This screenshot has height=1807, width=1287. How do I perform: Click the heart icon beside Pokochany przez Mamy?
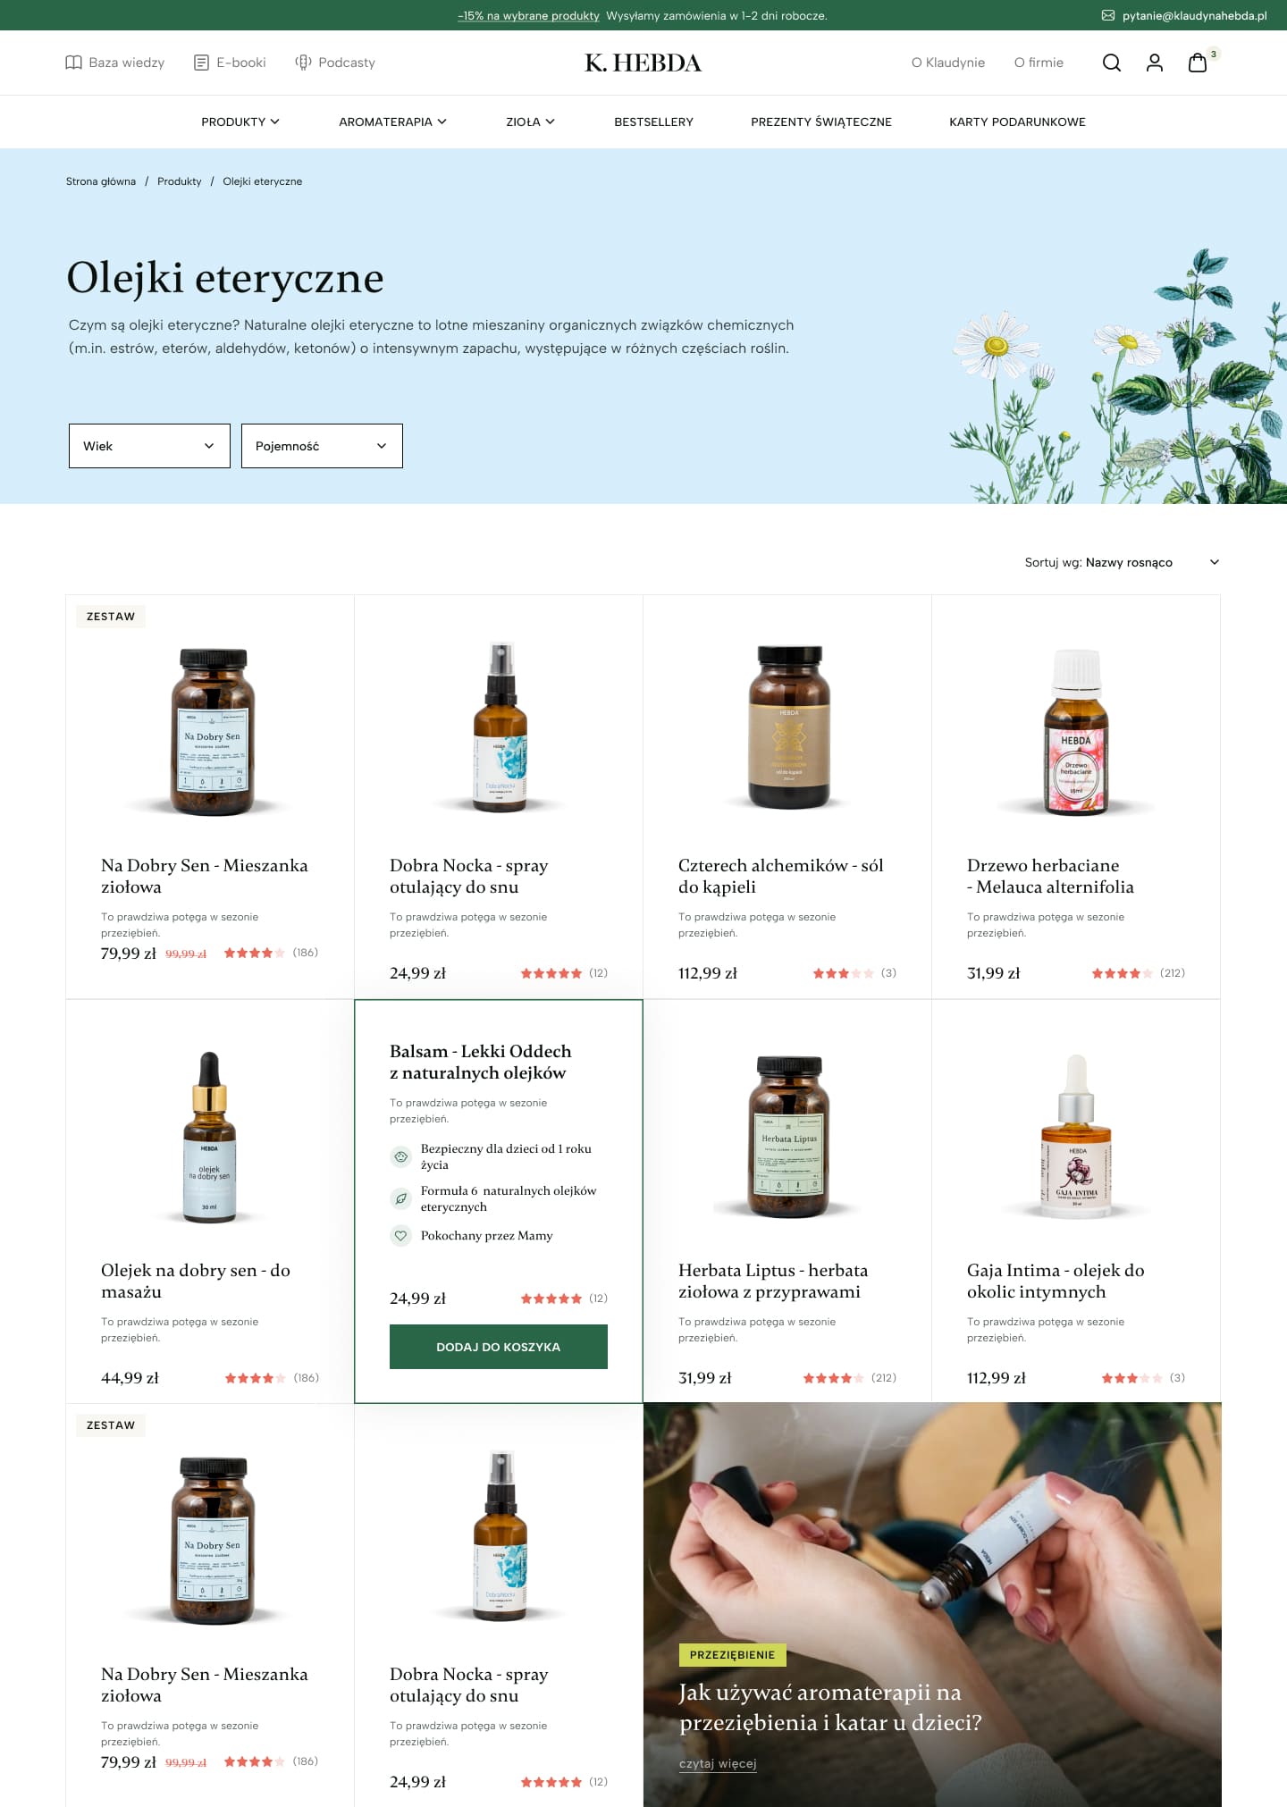pyautogui.click(x=401, y=1236)
